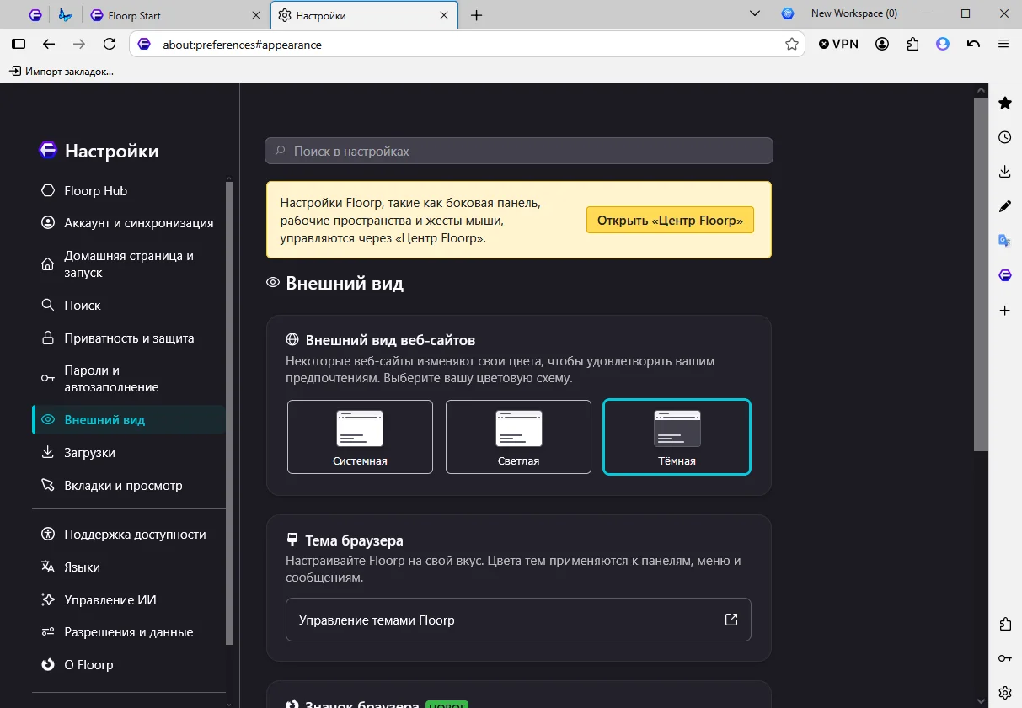The width and height of the screenshot is (1022, 708).
Task: Open Управление темами Floorp link
Action: (518, 620)
